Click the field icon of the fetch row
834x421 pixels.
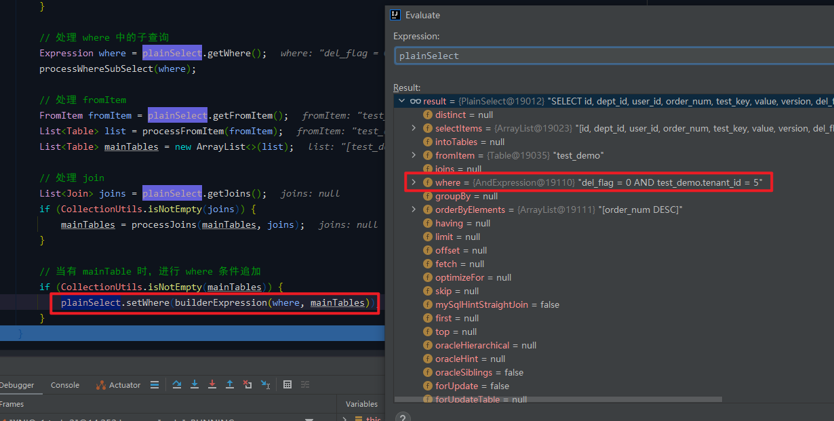pyautogui.click(x=428, y=264)
